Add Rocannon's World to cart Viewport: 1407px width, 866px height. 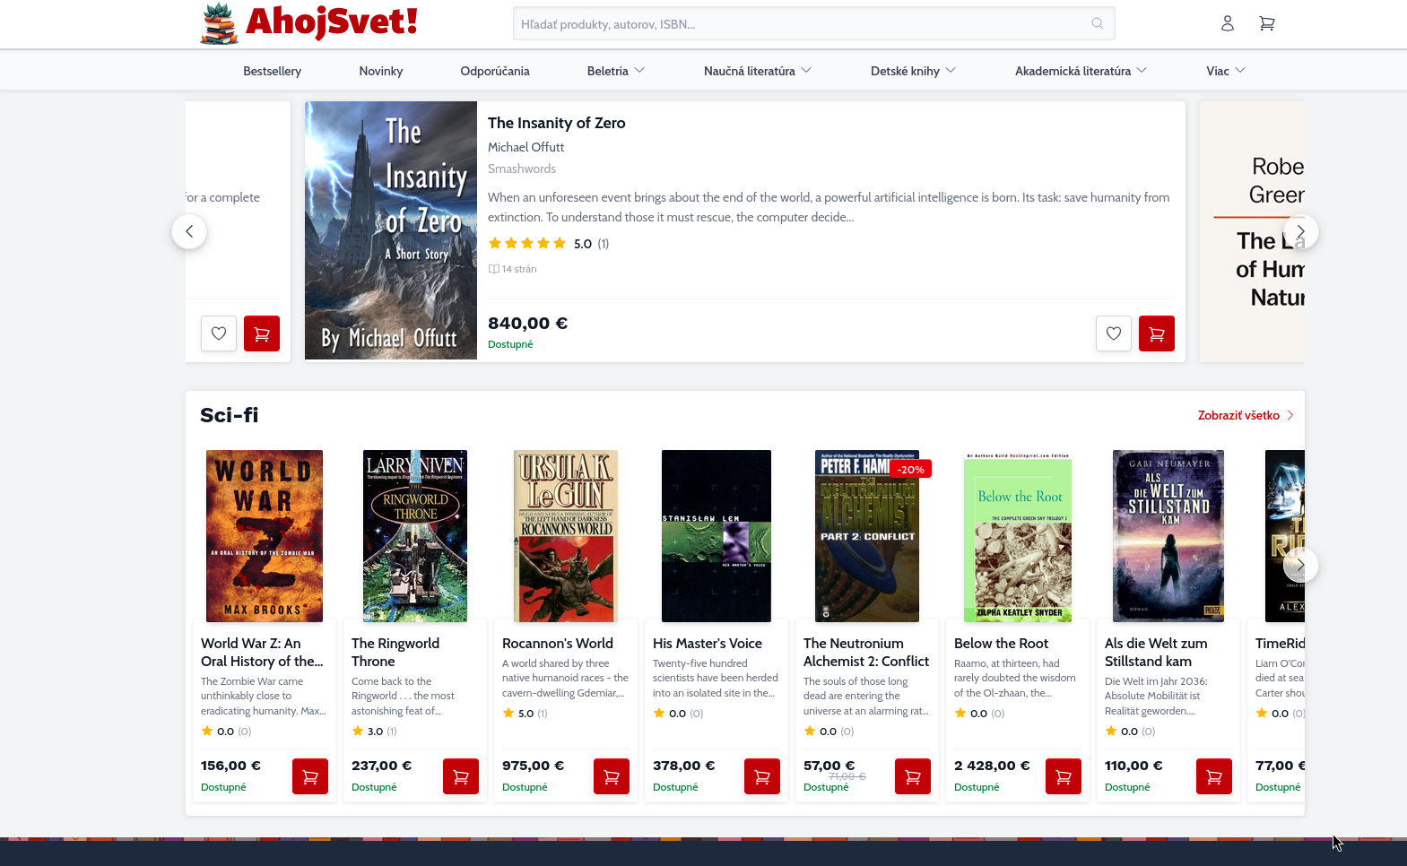611,776
